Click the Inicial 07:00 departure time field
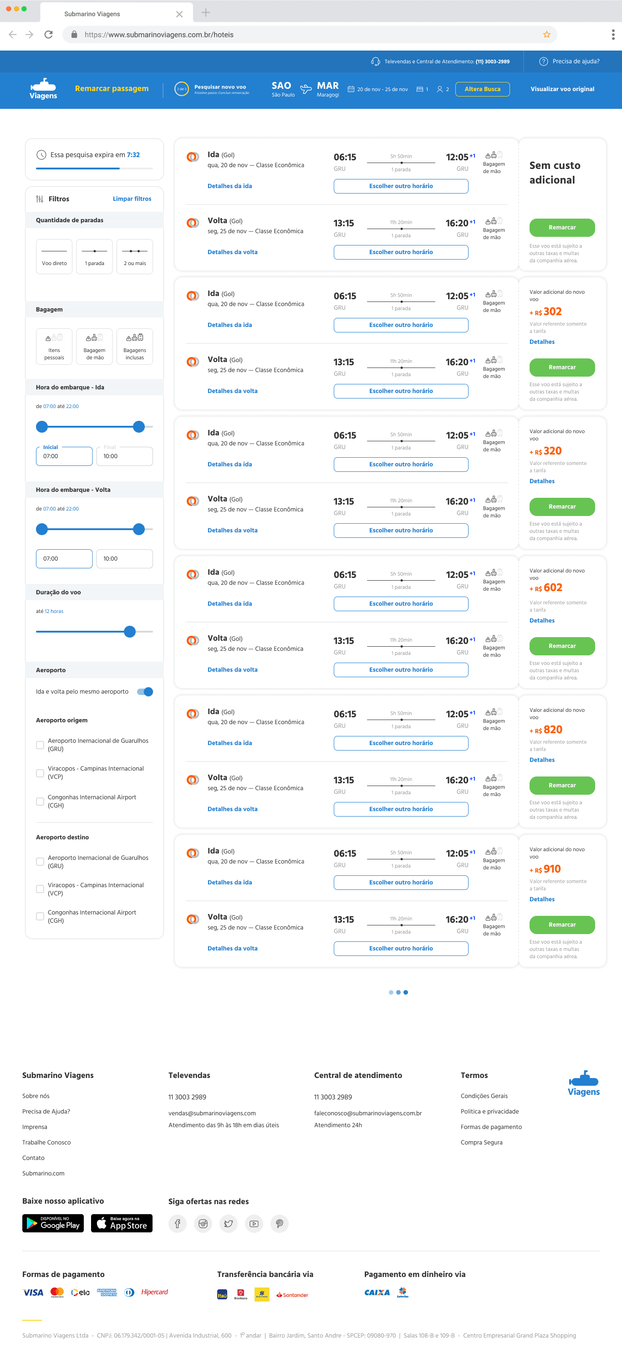 (64, 456)
